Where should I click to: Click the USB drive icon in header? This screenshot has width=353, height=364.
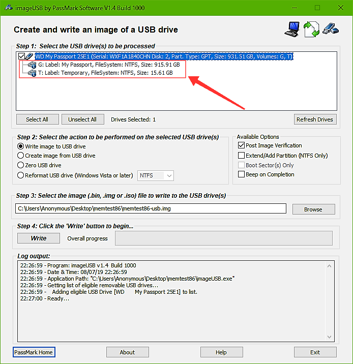pyautogui.click(x=331, y=29)
